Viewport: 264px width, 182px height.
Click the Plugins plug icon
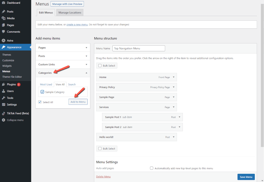(4, 84)
